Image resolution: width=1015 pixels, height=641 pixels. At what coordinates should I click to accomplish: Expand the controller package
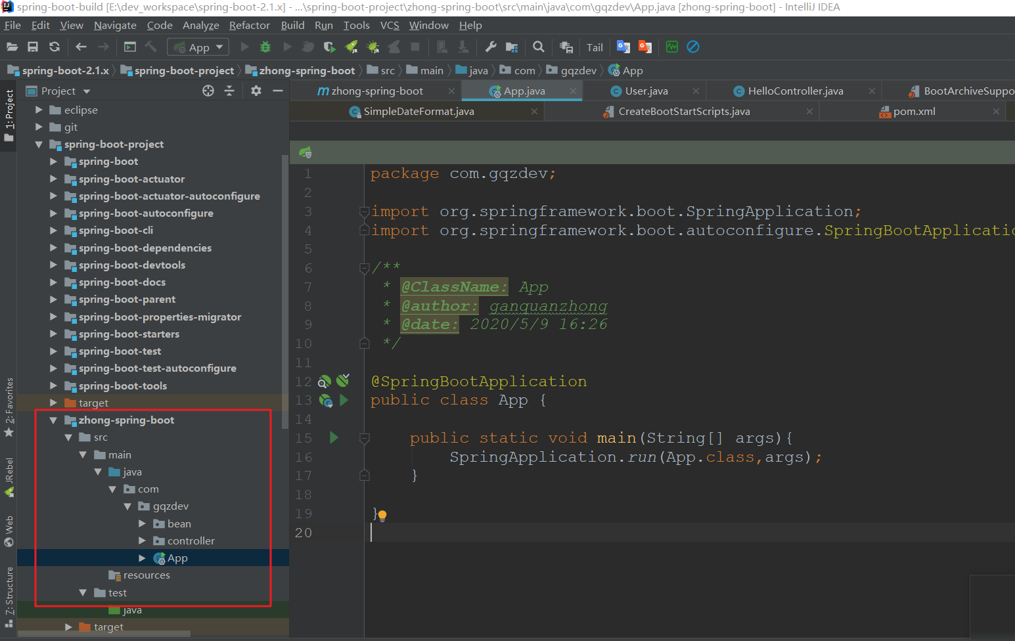pos(142,541)
